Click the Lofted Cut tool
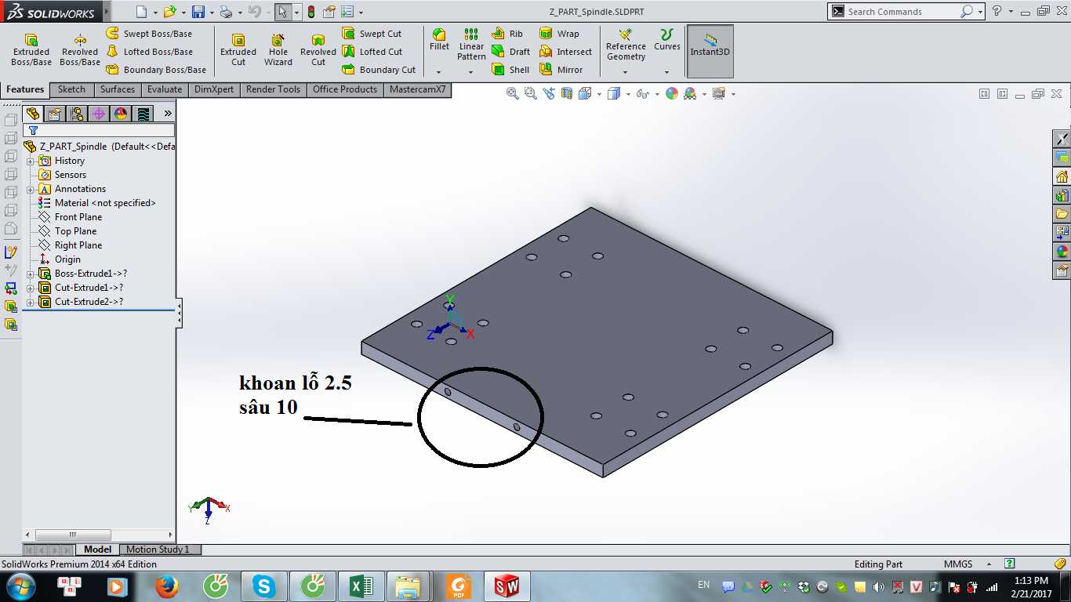This screenshot has height=602, width=1071. tap(372, 52)
